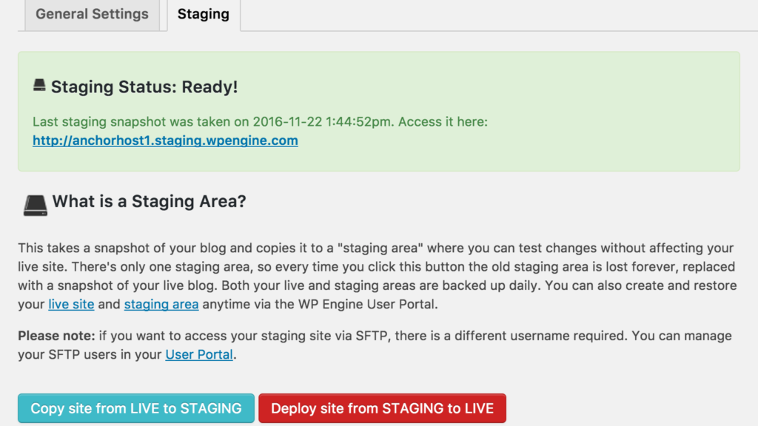Select the Staging tab

point(204,14)
